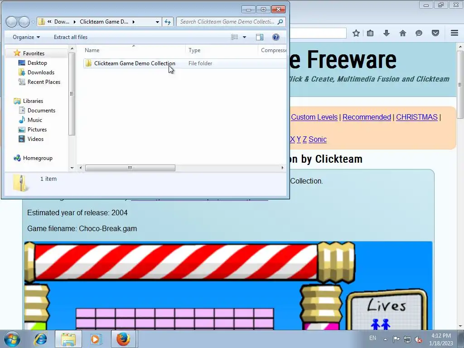The height and width of the screenshot is (348, 464).
Task: Expand breadcrumb arrow after Clickteam Game D...
Action: coord(134,22)
